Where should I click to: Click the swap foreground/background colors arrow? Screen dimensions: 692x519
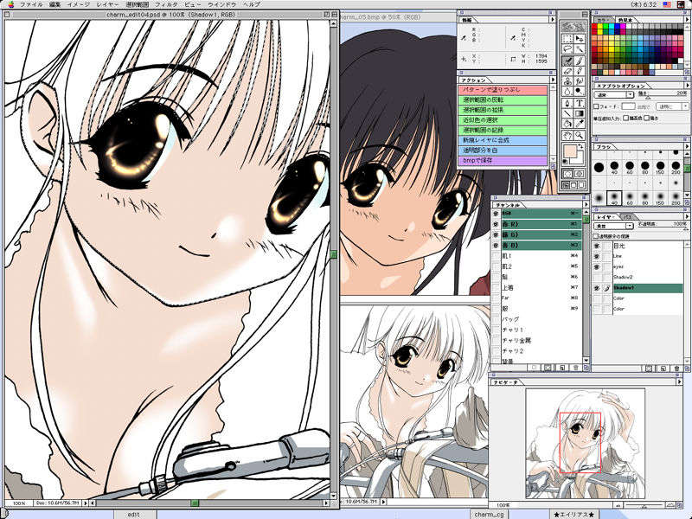581,147
